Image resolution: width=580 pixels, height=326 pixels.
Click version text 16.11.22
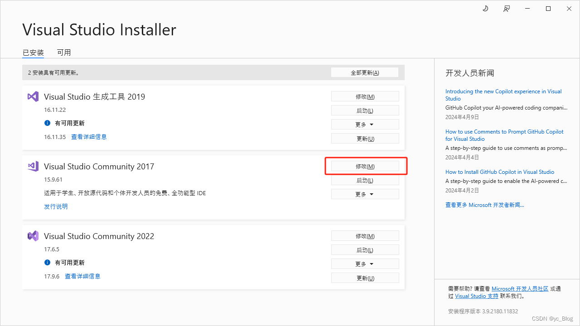[55, 110]
